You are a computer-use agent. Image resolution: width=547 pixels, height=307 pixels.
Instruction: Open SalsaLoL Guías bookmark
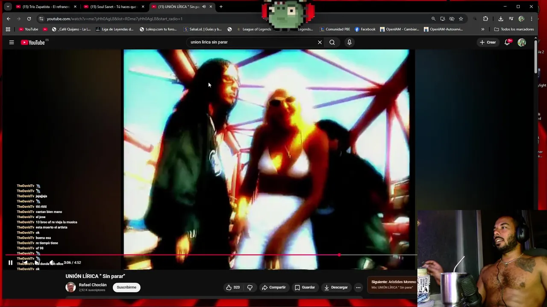203,29
